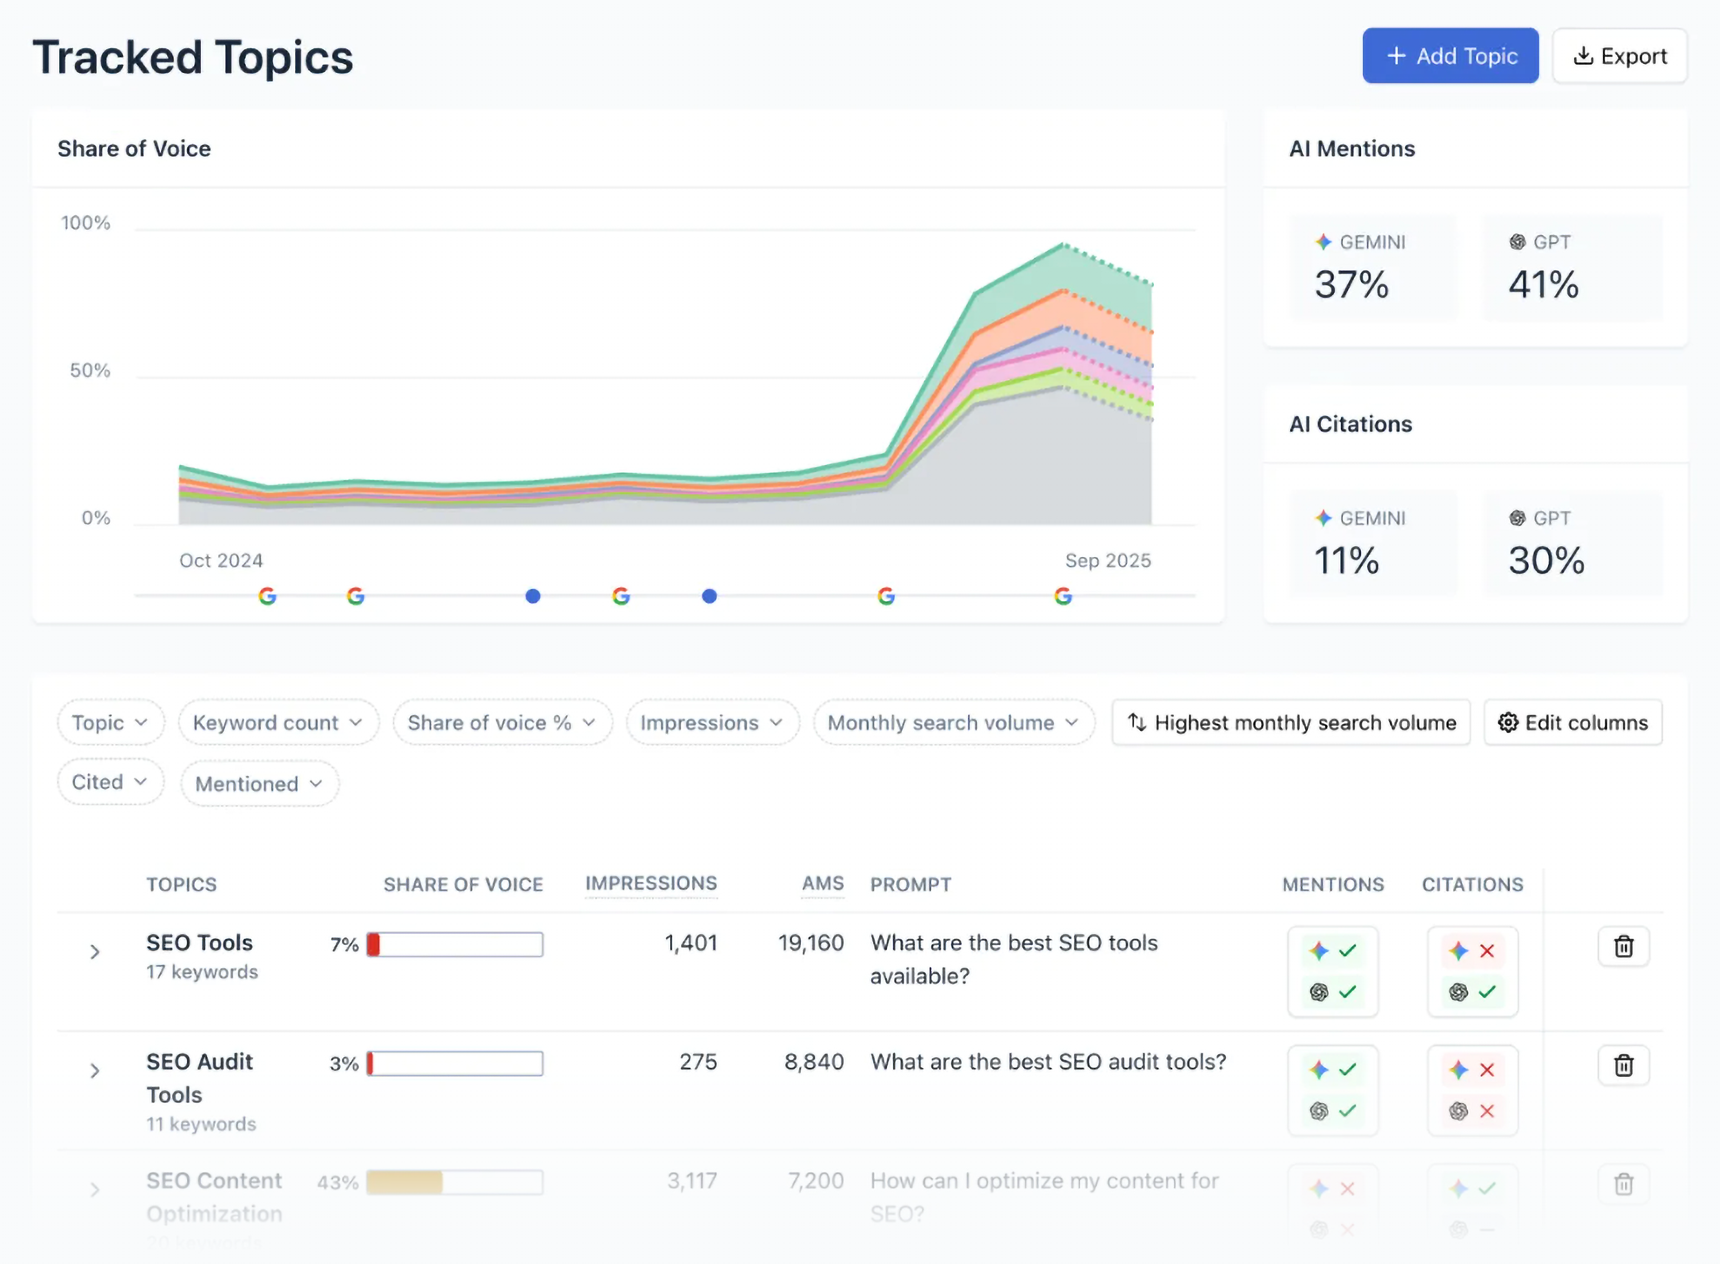Open the Topic filter dropdown
1720x1264 pixels.
click(x=110, y=722)
